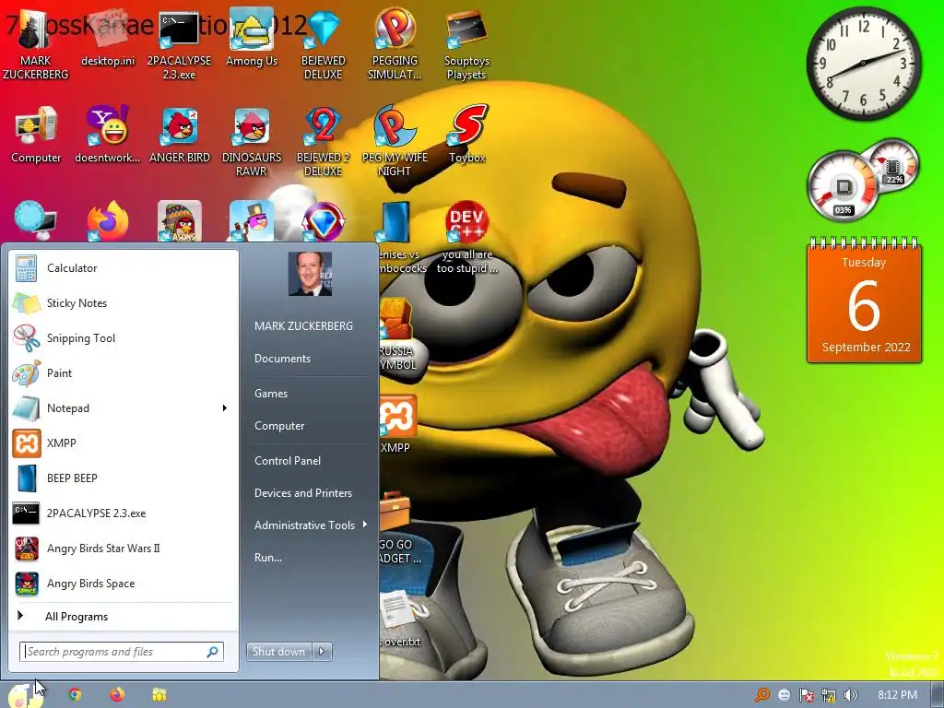Open the MARK ZUCKERBERG user folder link
Viewport: 944px width, 708px height.
(x=303, y=325)
